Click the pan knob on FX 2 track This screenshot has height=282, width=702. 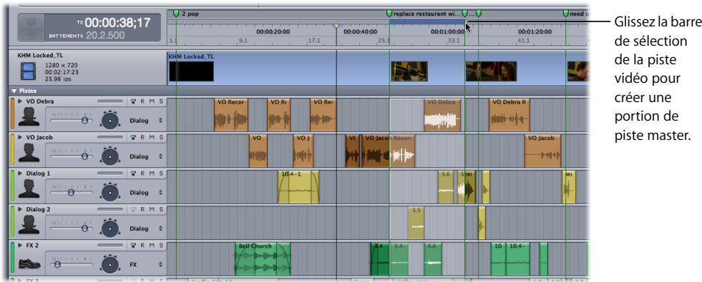click(x=109, y=264)
